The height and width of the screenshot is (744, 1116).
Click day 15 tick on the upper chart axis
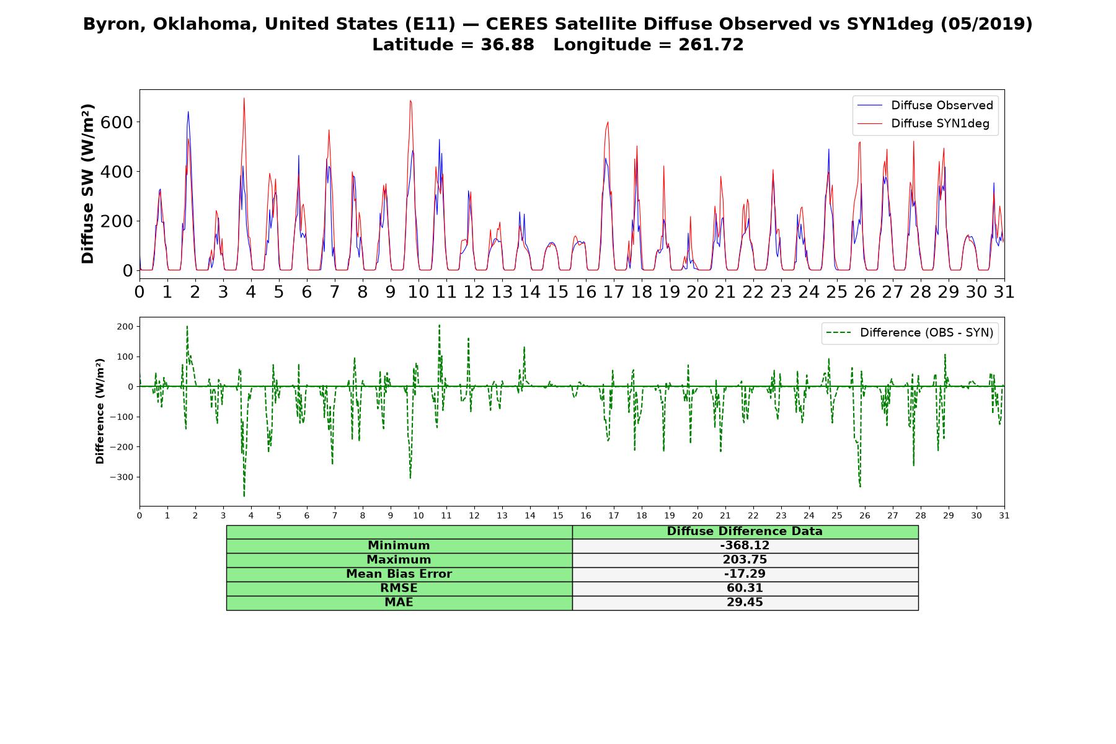pos(558,291)
